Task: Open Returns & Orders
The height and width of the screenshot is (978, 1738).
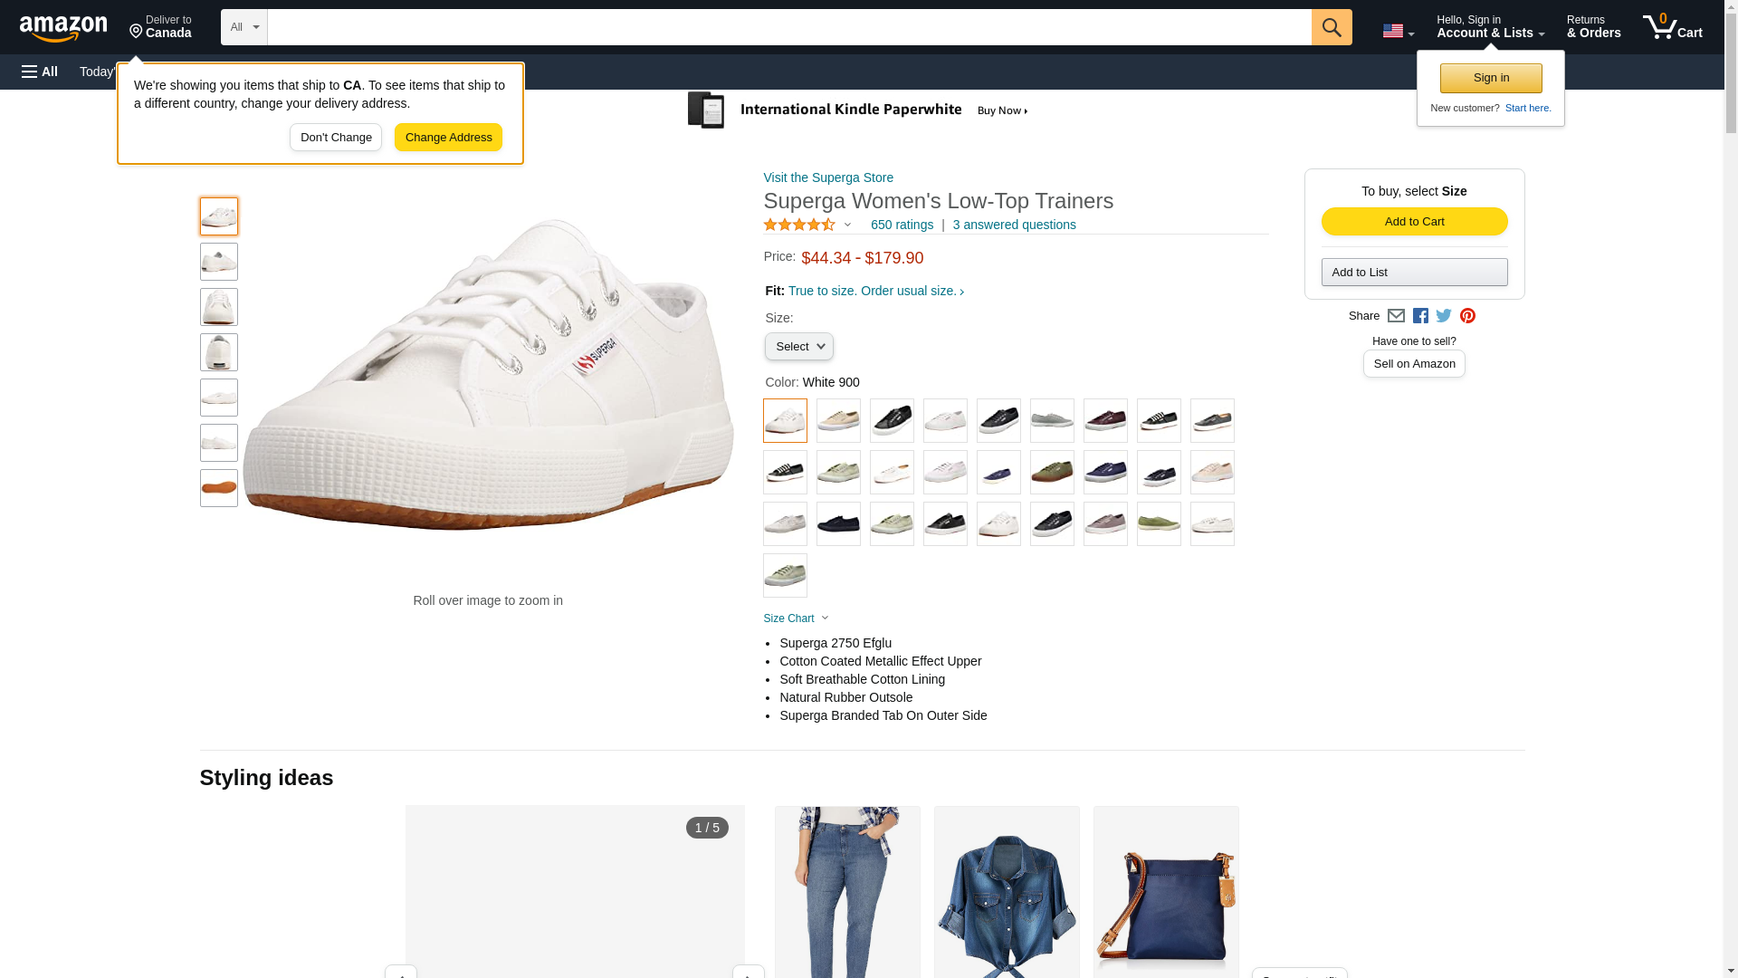Action: pyautogui.click(x=1593, y=27)
